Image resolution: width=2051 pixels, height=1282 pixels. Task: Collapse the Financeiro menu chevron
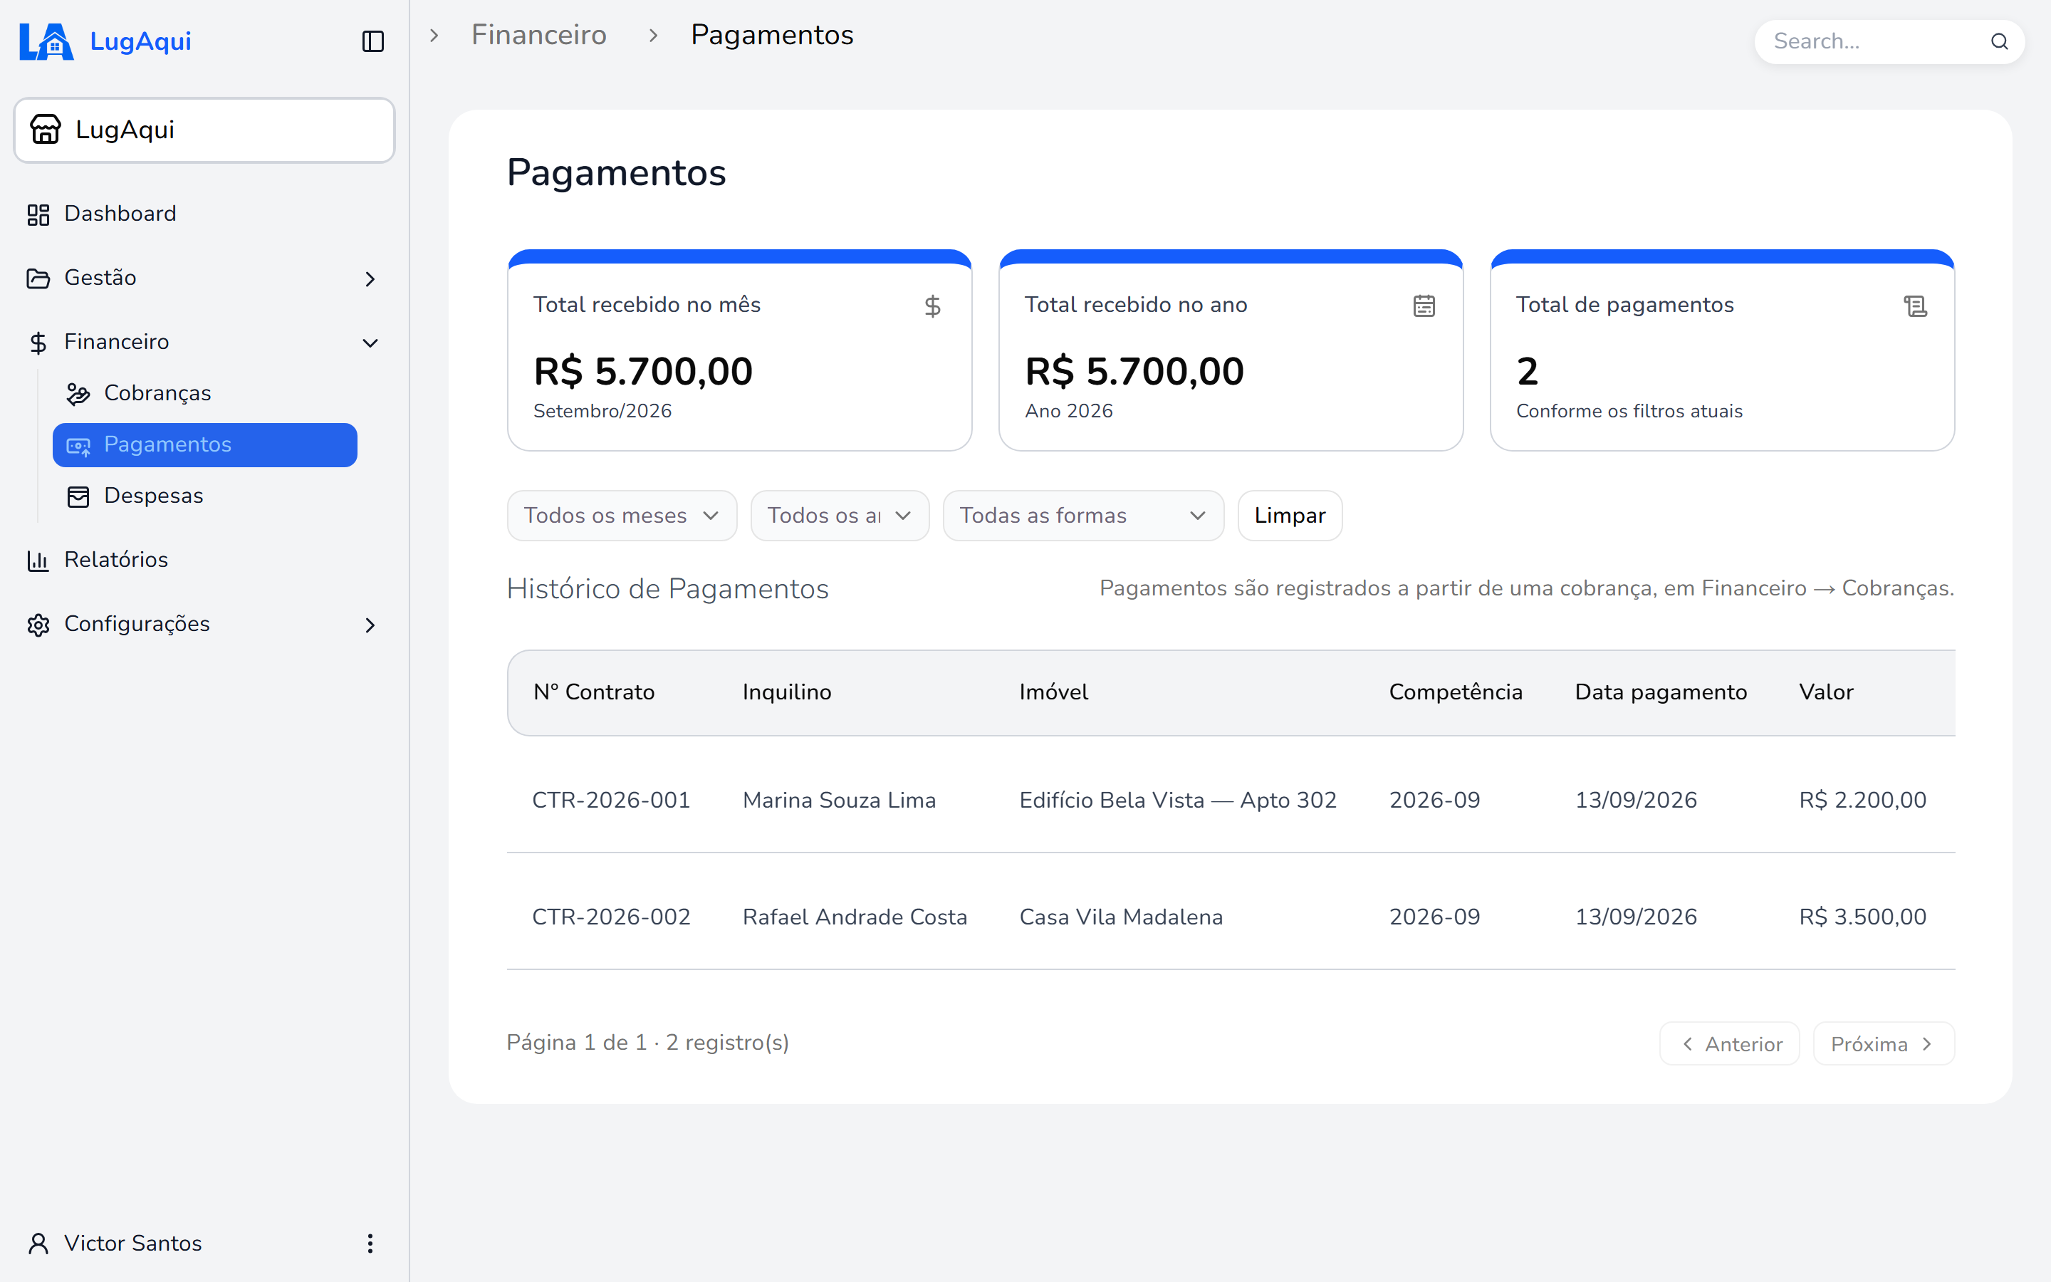(370, 343)
